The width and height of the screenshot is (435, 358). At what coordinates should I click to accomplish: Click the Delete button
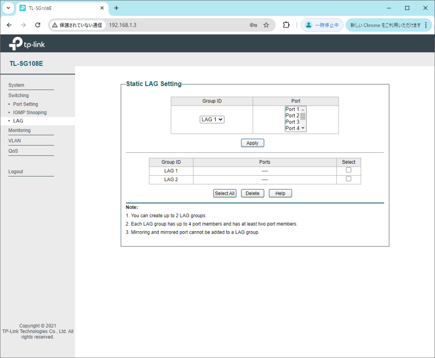coord(252,193)
